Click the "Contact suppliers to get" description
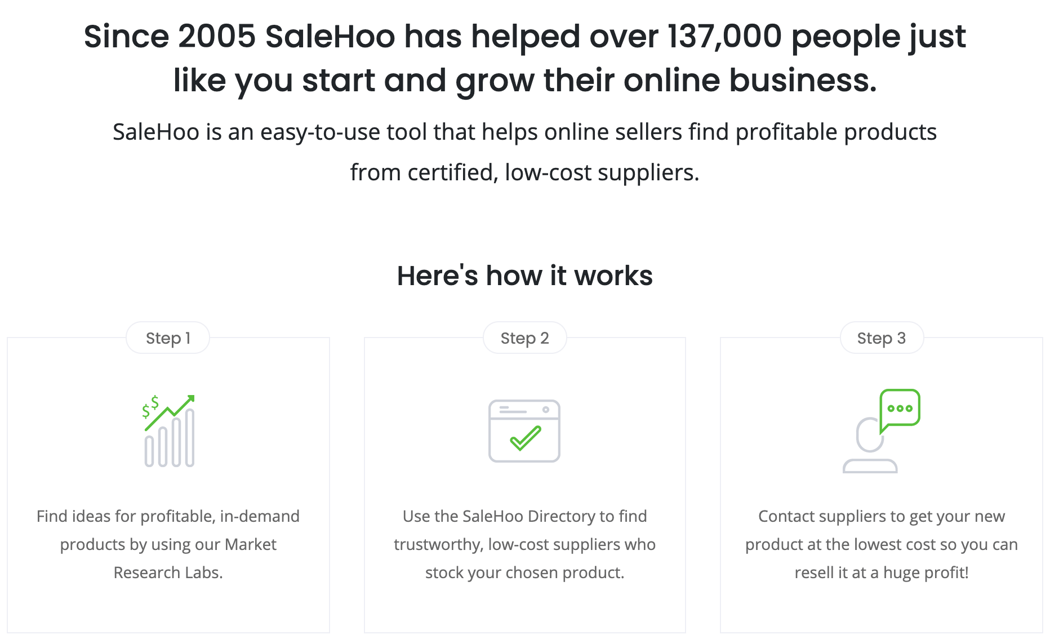 click(881, 516)
